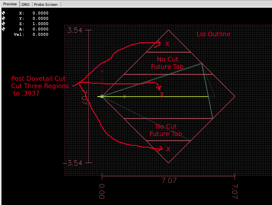Click the -3.54 lower extent dimension label

[x=73, y=163]
